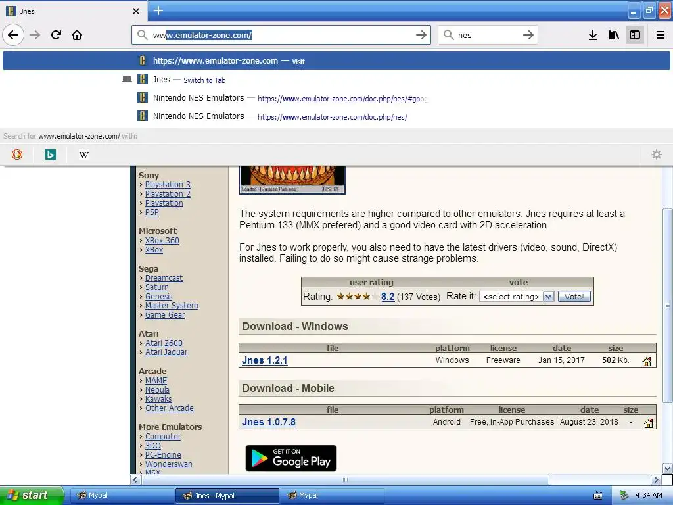Open the browser home page
Image resolution: width=673 pixels, height=505 pixels.
point(77,35)
